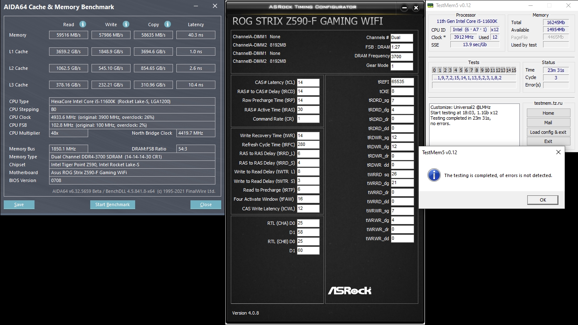
Task: Click the North Bridge Clock value 4419.7 MHz
Action: tap(196, 133)
